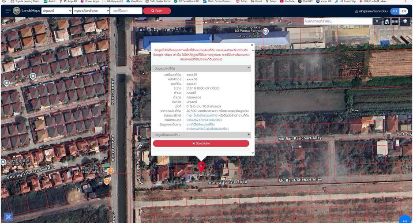413x223 pixels.
Task: Open the OneDrive bookmark in browser bar
Action: pos(134,1)
